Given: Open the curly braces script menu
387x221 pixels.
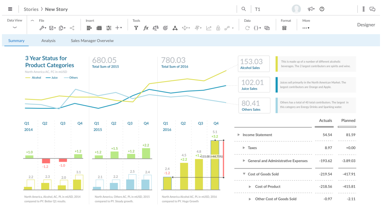Looking at the screenshot, I should click(x=257, y=28).
